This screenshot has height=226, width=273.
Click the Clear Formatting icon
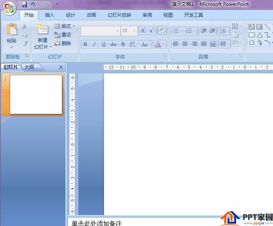162,30
